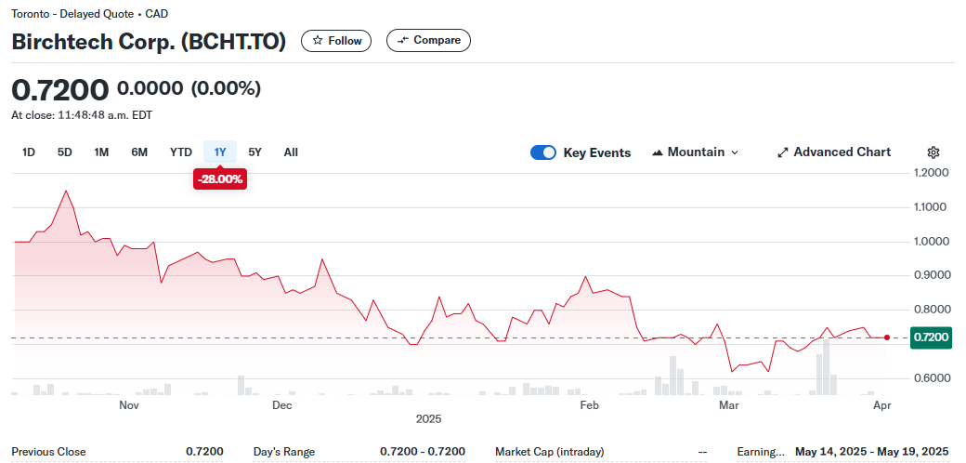966x463 pixels.
Task: Select the 1D time range
Action: 29,152
